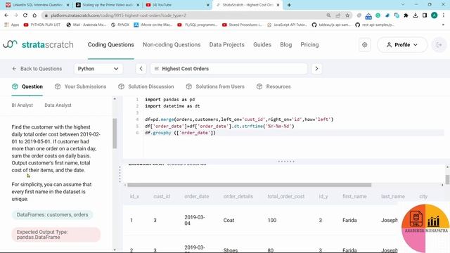Click the Data Analyst tag
Screen dimensions: 450x253
(58, 105)
